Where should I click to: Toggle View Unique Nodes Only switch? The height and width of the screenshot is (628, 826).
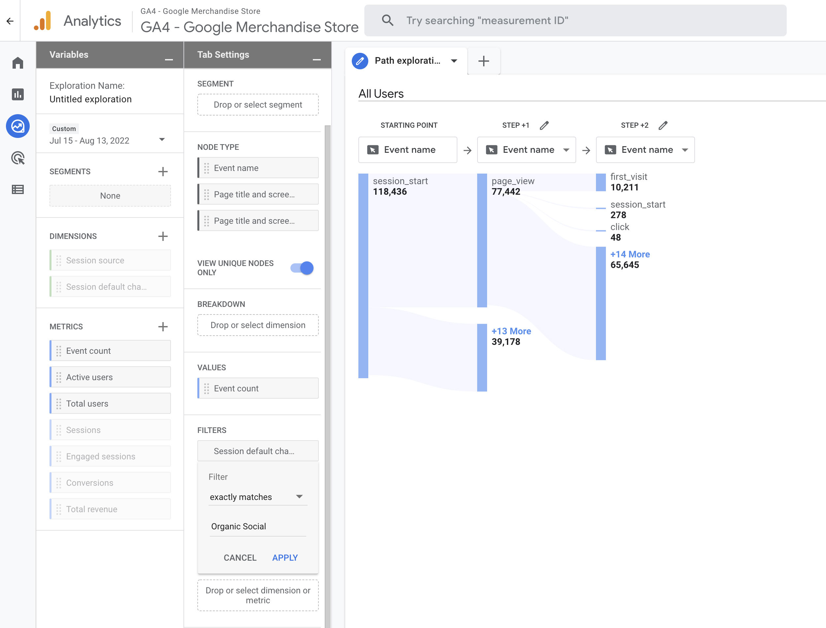(x=302, y=268)
